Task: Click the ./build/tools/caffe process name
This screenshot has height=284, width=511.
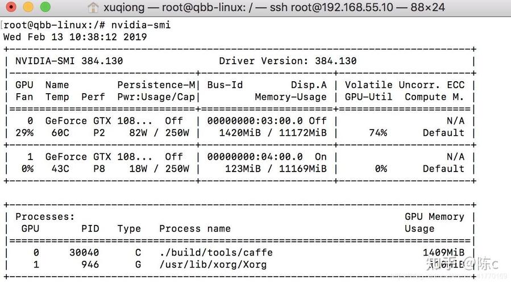Action: (x=215, y=252)
